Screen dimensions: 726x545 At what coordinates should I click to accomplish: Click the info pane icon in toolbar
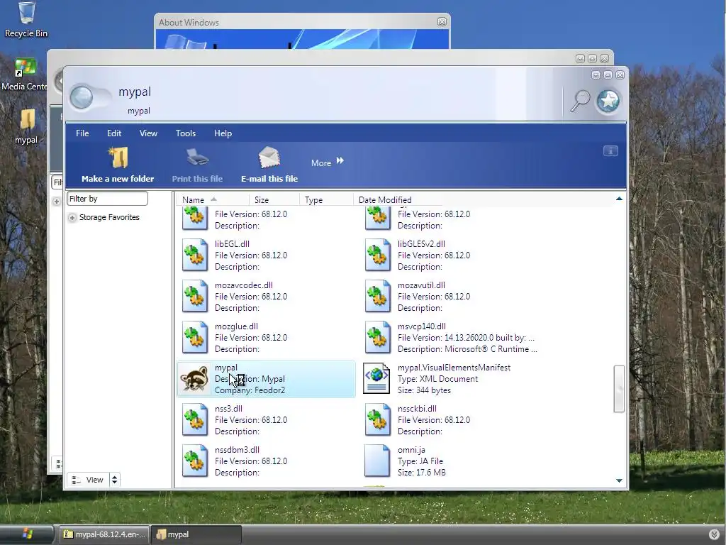pos(610,151)
